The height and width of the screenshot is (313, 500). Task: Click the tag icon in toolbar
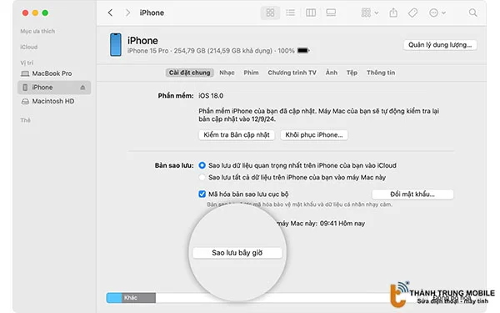[x=412, y=13]
